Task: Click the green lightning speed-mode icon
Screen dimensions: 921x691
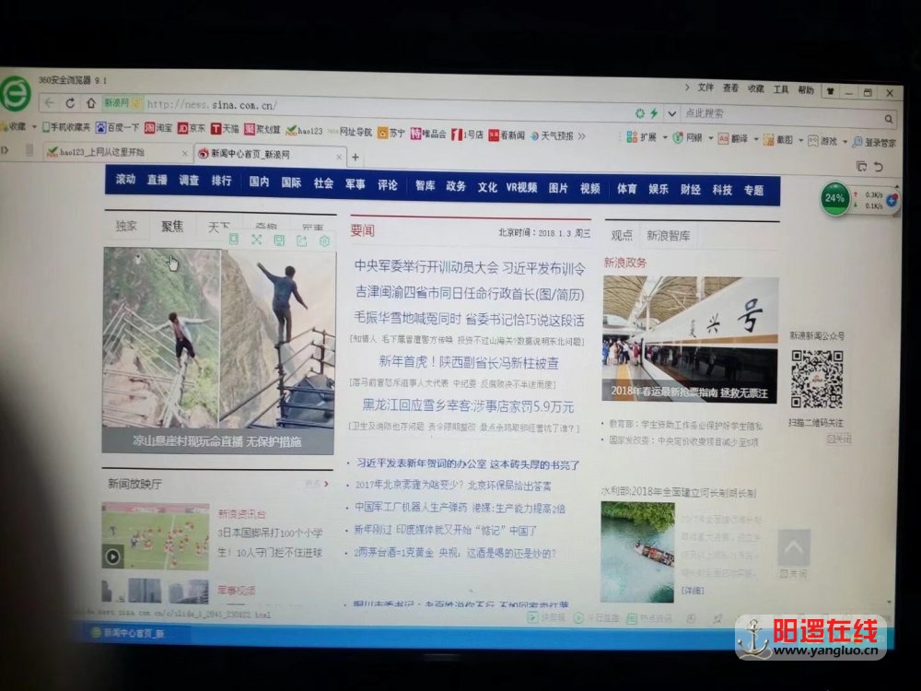Action: tap(654, 112)
